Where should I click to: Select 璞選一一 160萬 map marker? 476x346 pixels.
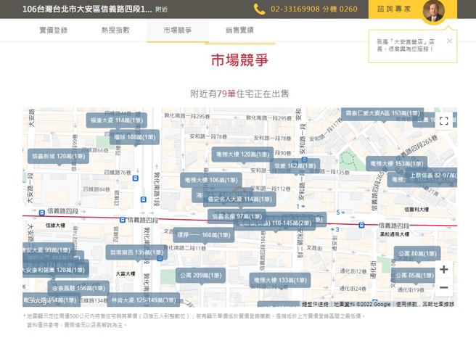pyautogui.click(x=203, y=235)
